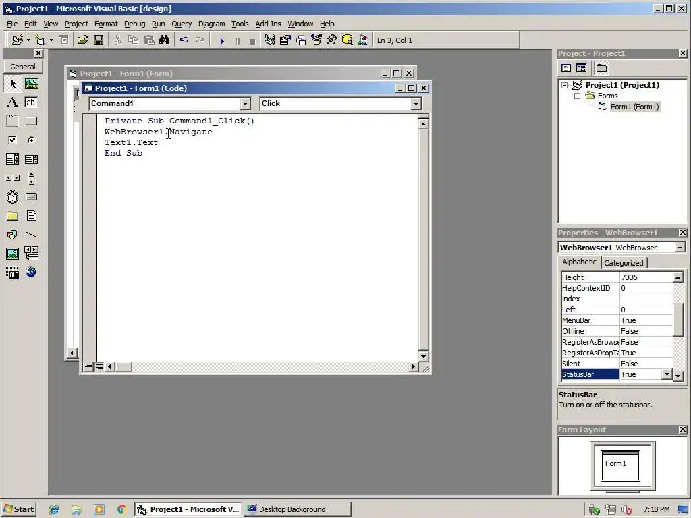Screen dimensions: 691x518
Task: Select the Data control tool
Action: (31, 254)
